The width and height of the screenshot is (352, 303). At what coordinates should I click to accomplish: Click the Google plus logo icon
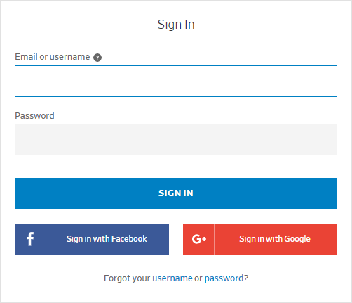[199, 239]
